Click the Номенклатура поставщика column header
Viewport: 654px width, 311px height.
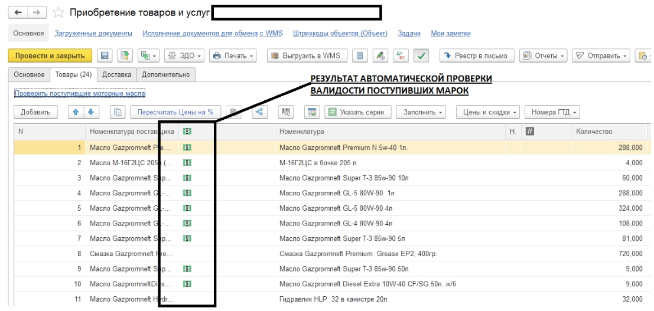click(x=132, y=132)
